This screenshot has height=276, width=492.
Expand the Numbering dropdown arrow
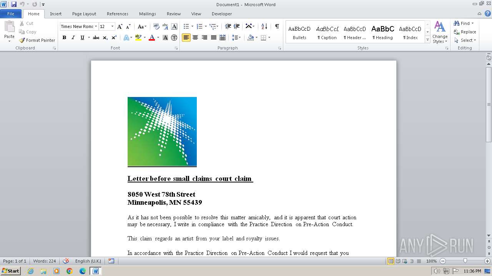pyautogui.click(x=206, y=26)
